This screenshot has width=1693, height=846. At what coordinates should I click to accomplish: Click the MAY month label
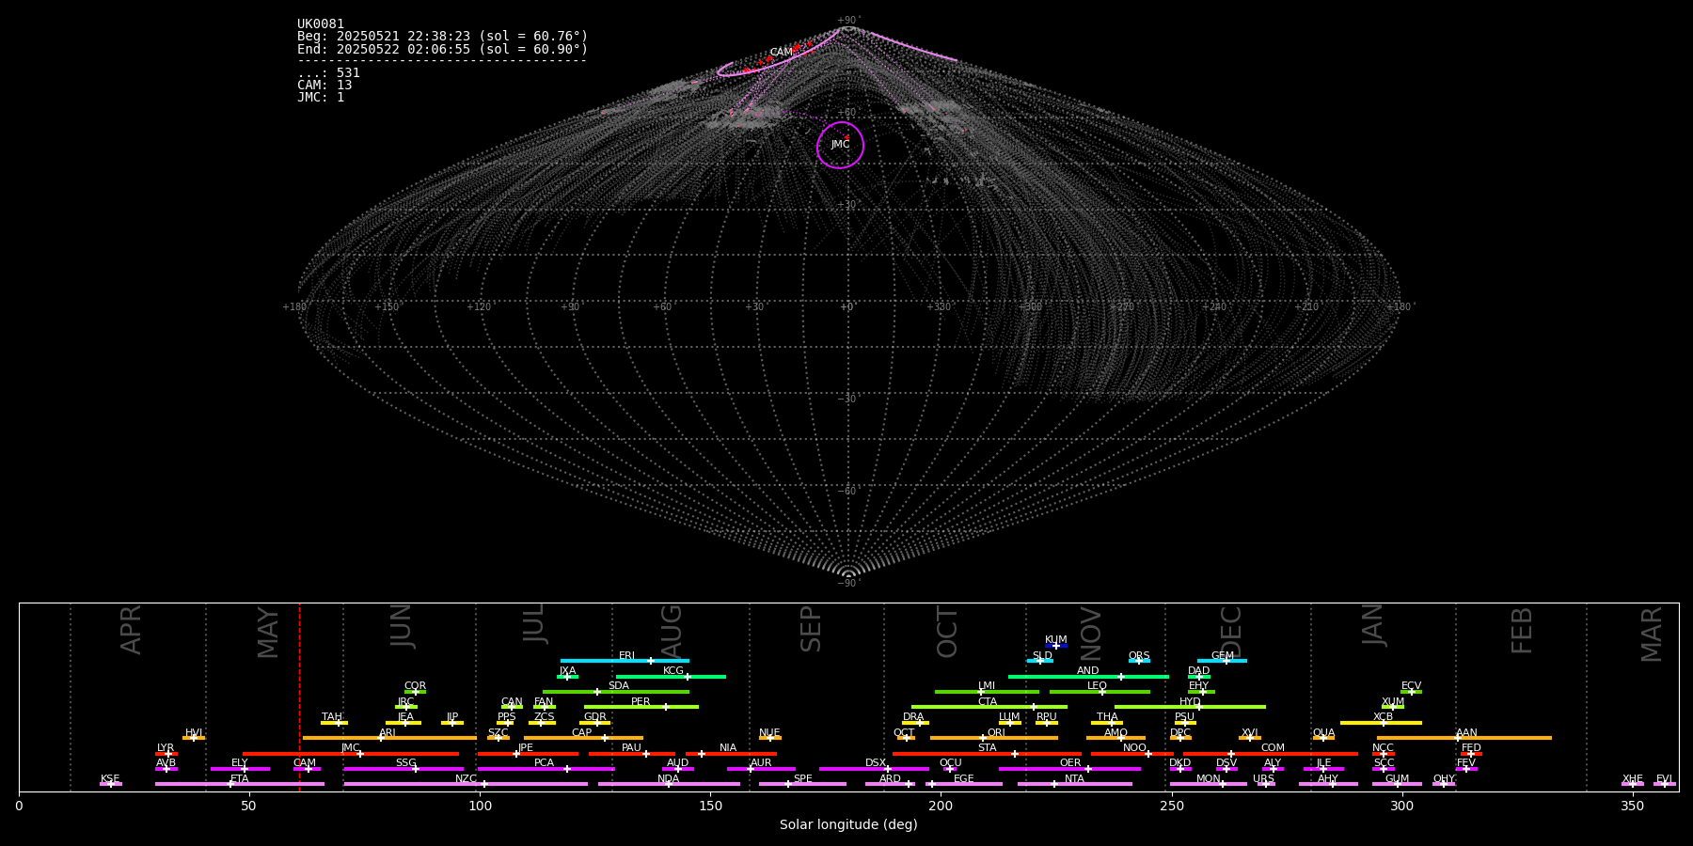click(268, 633)
